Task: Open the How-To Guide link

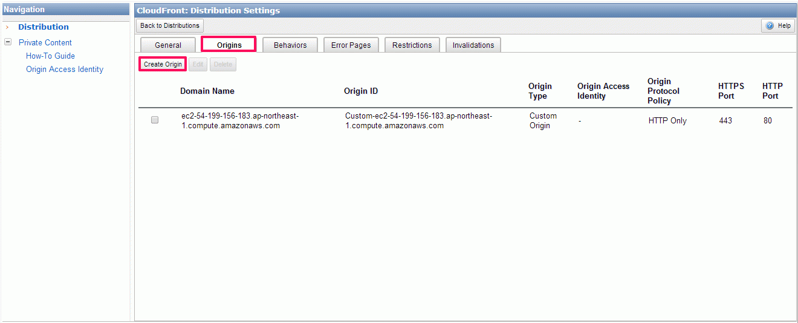Action: click(x=51, y=56)
